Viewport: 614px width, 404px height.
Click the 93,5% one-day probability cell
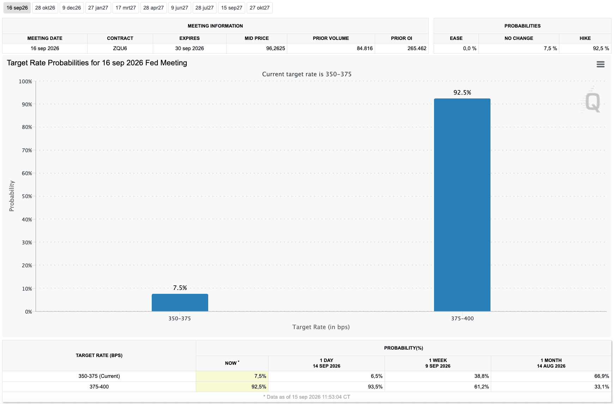[x=326, y=387]
